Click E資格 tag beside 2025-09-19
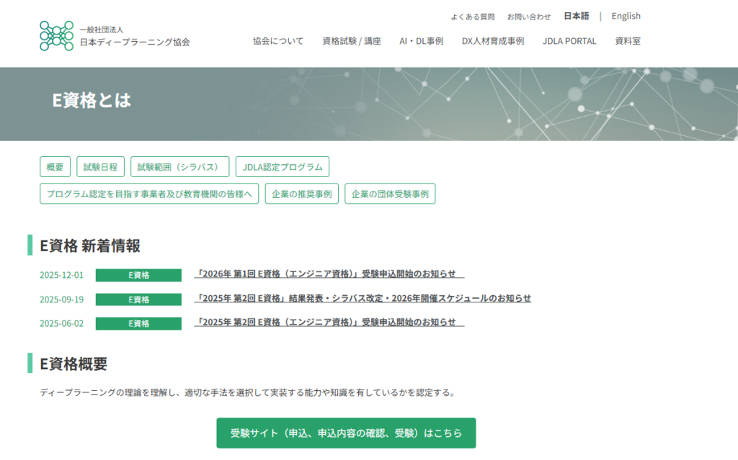The image size is (738, 460). pos(138,299)
